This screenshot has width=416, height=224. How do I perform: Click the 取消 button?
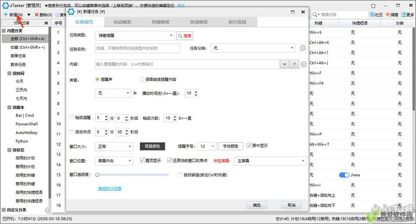(292, 205)
